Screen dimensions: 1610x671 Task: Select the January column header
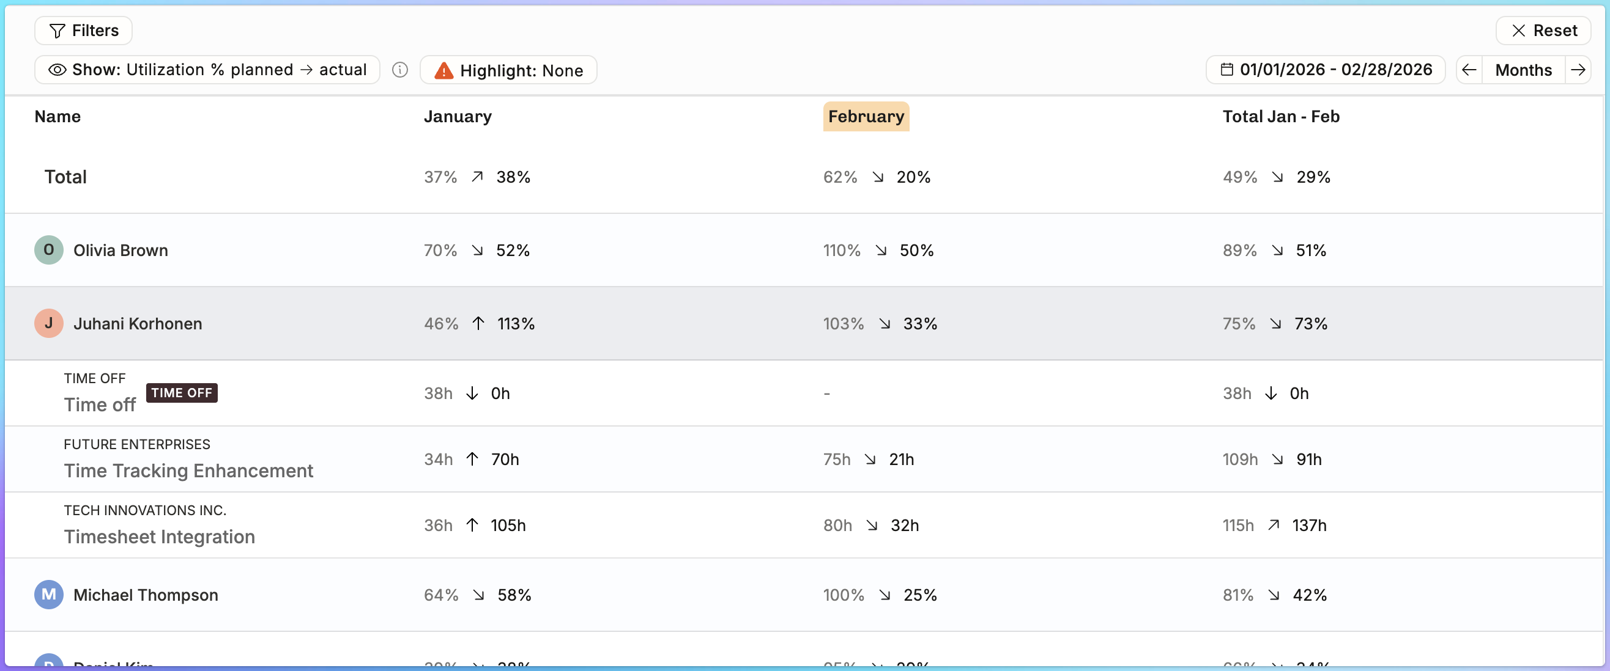[458, 117]
